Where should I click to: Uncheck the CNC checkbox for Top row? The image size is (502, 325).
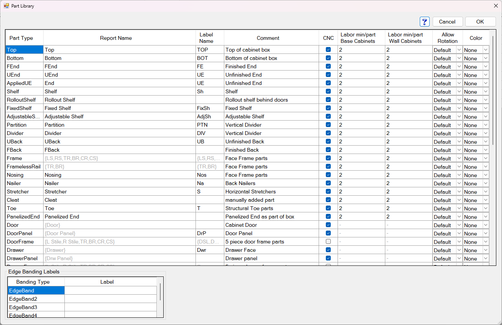328,50
